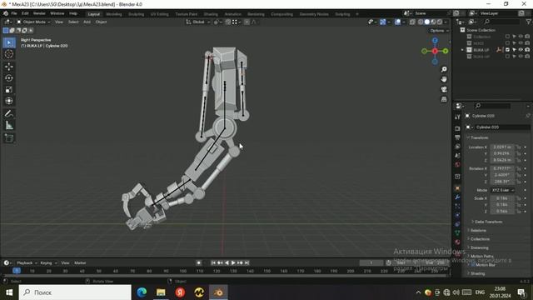
Task: Toggle exclude checkbox for first Collection row
Action: (507, 37)
